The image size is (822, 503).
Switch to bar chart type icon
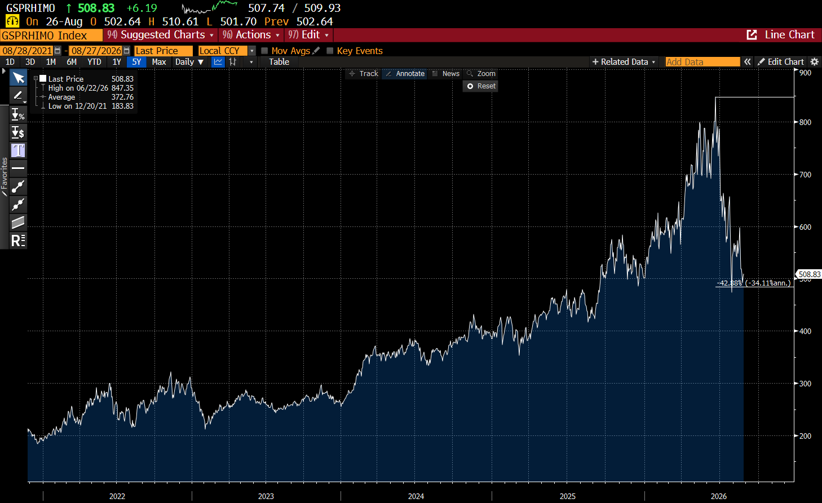pos(233,62)
